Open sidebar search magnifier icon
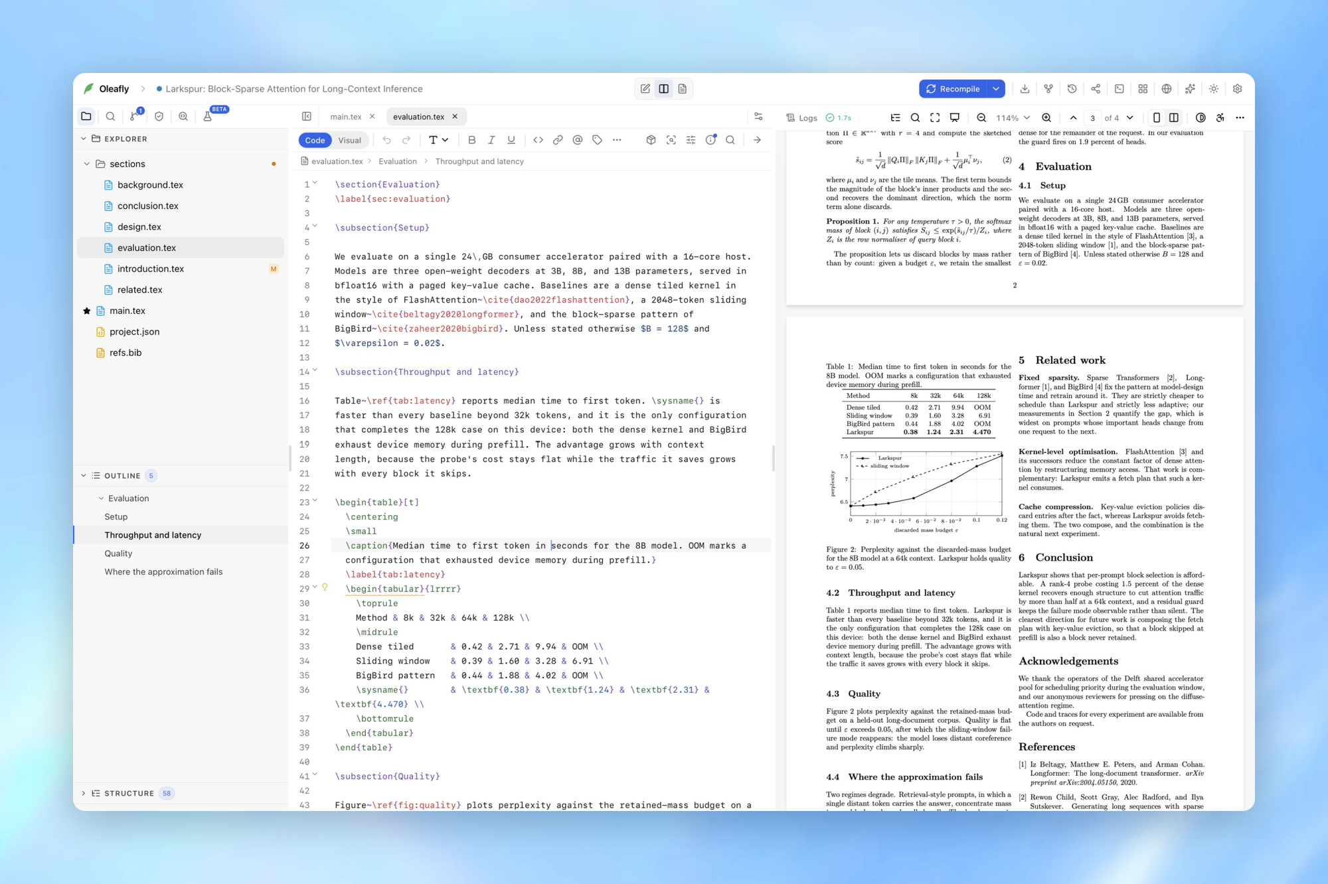Screen dimensions: 1328x884 tap(110, 116)
